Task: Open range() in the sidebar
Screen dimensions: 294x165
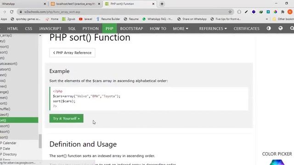Action: point(19,92)
